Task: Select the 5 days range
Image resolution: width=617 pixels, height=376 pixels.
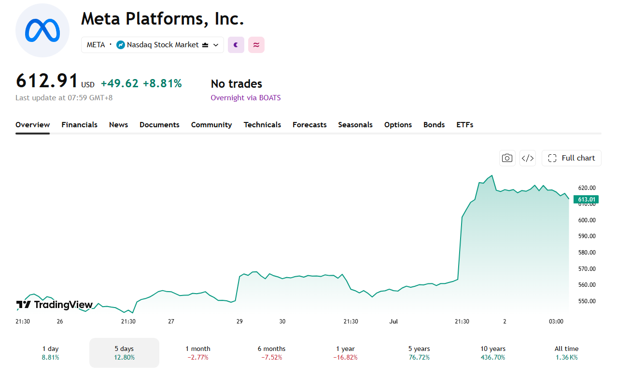Action: pos(124,353)
